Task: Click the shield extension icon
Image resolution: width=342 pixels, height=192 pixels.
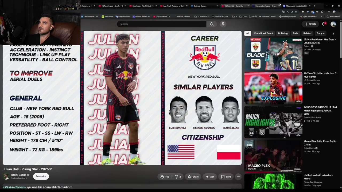Action: pyautogui.click(x=303, y=12)
